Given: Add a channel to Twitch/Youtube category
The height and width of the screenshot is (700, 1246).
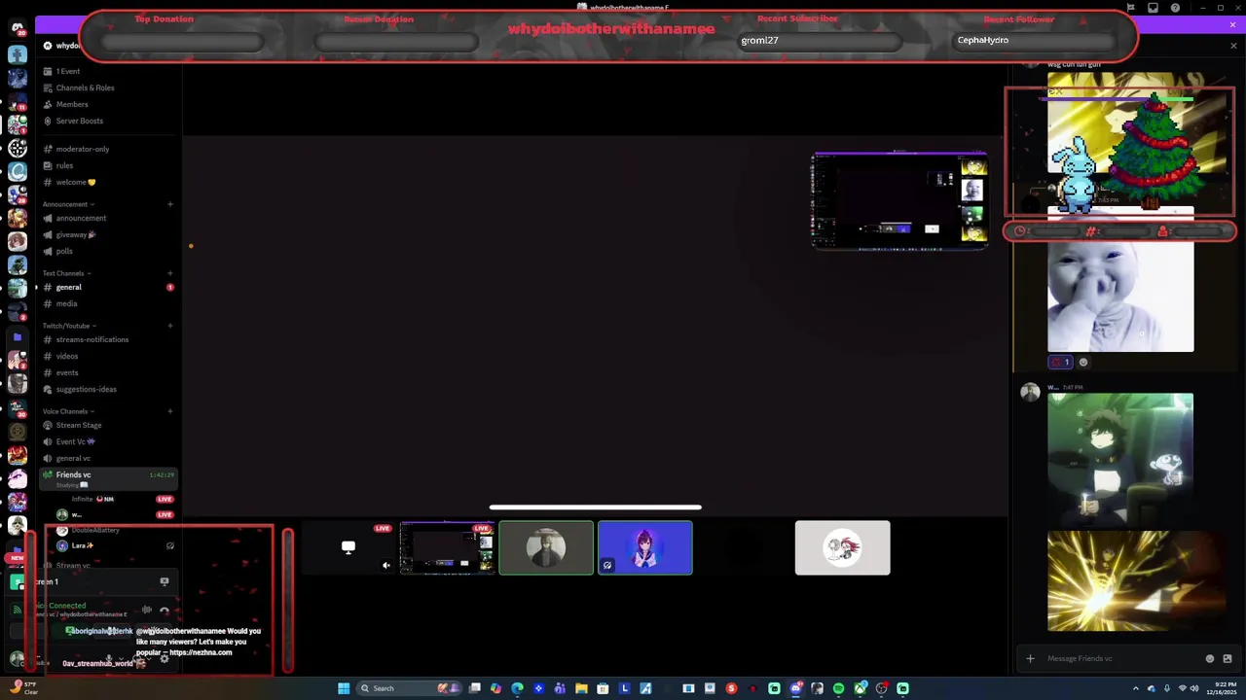Looking at the screenshot, I should [x=169, y=326].
